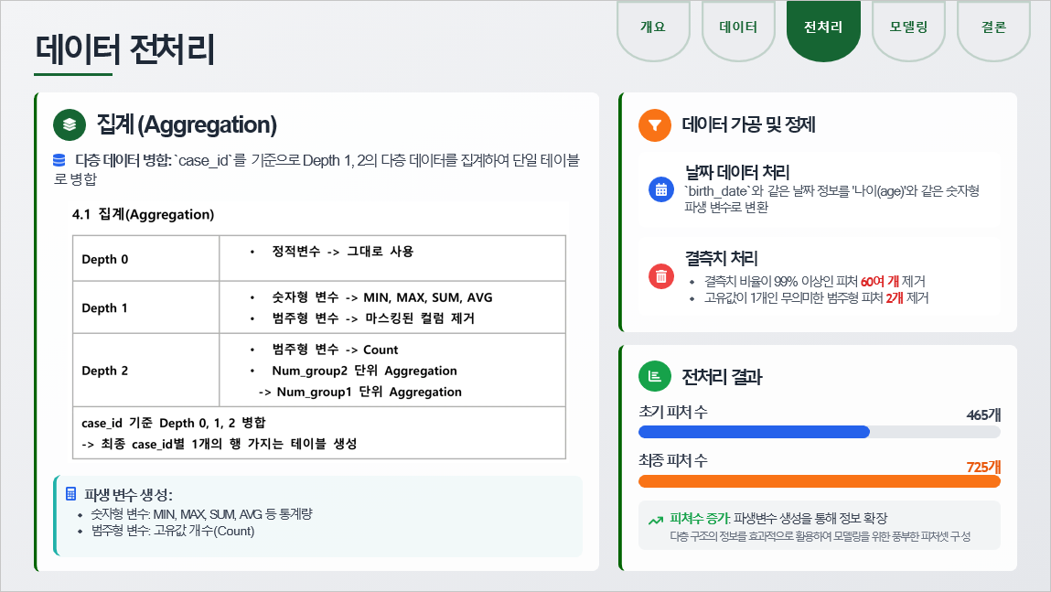Select the Depth 2 table cell
The height and width of the screenshot is (592, 1051).
tap(146, 371)
